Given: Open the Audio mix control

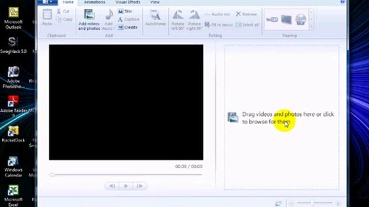Looking at the screenshot, I should point(217,14).
